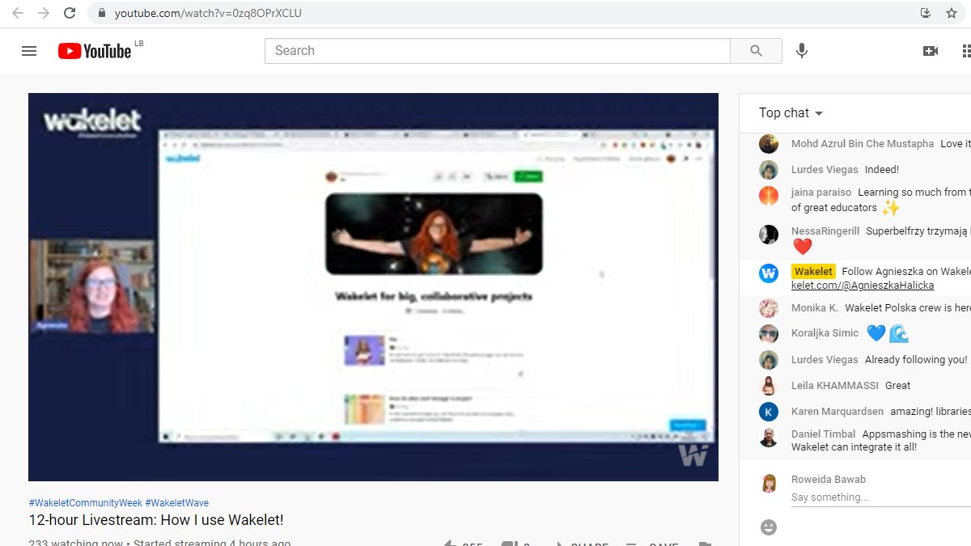Screen dimensions: 971x546
Task: Open the kelet.com/@AgnieszkaHalicka link in chat
Action: pyautogui.click(x=863, y=286)
